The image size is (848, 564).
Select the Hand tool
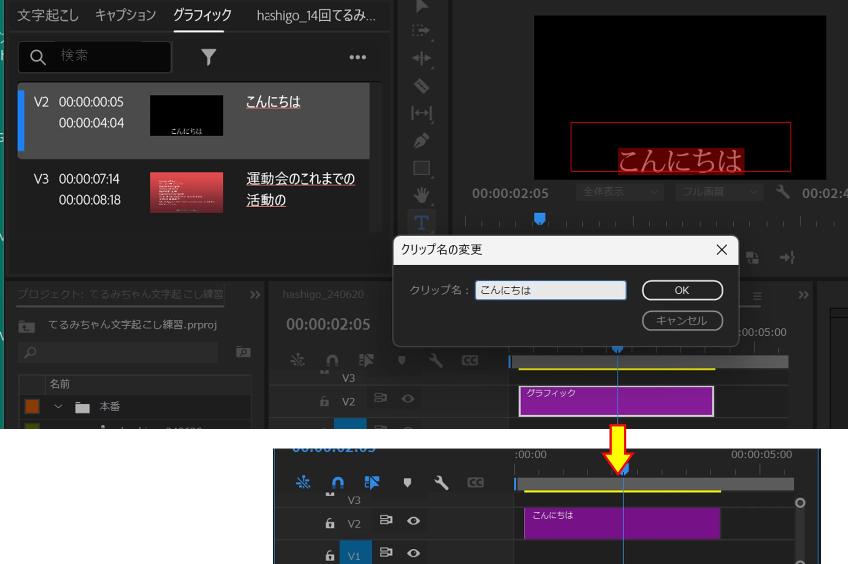(421, 195)
